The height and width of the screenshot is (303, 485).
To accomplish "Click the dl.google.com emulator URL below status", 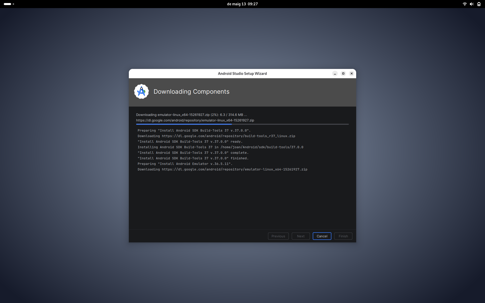I will point(195,120).
